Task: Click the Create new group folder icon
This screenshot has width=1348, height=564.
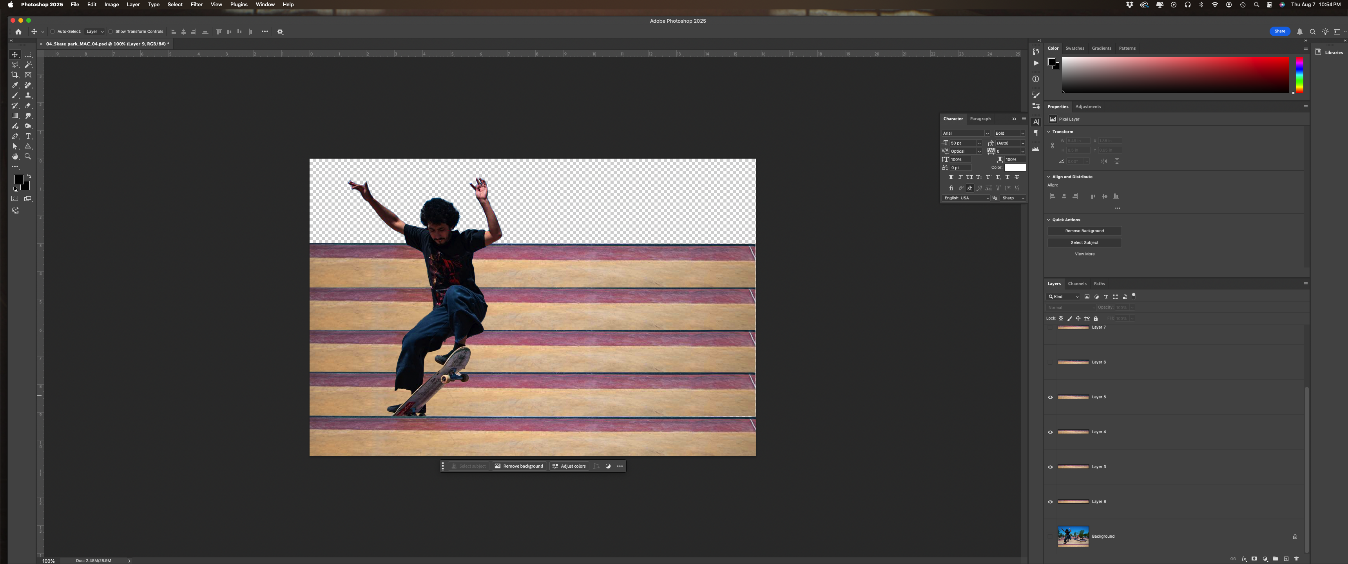Action: [x=1275, y=559]
